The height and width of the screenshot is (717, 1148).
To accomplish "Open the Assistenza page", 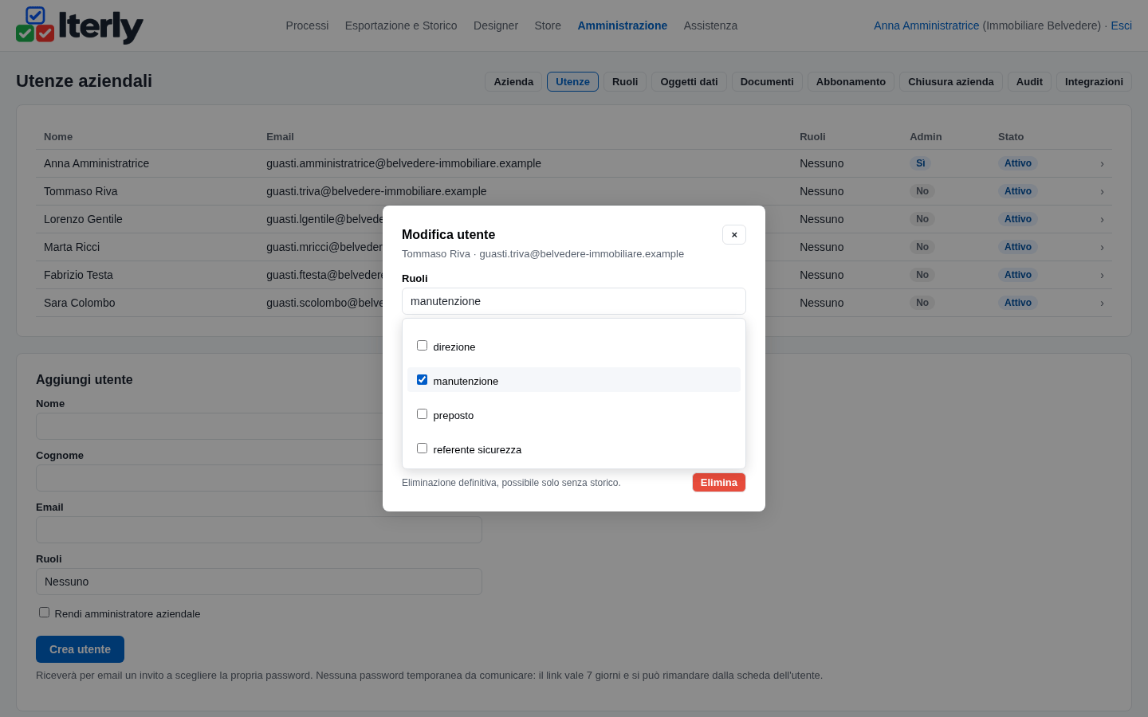I will click(x=710, y=25).
